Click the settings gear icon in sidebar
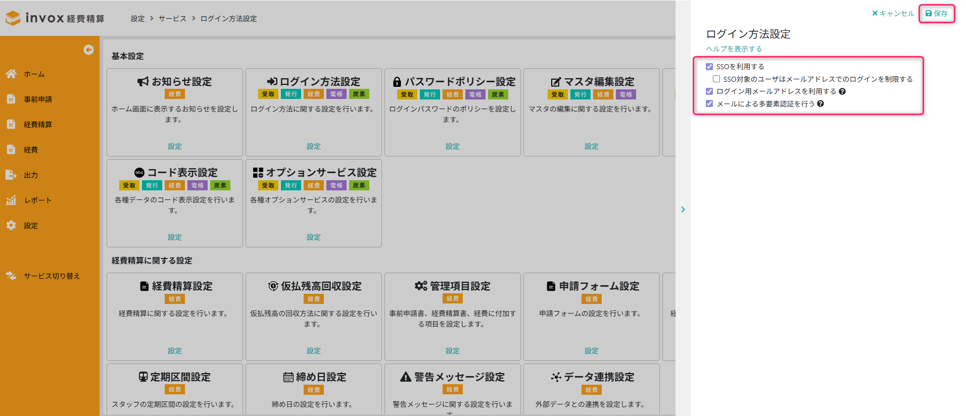Viewport: 966px width, 416px height. click(11, 225)
